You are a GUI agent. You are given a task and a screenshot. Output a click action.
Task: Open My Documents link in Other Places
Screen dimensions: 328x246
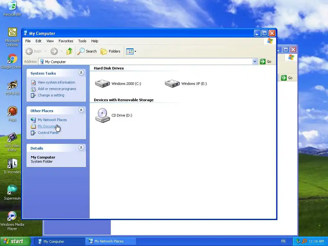(x=49, y=126)
